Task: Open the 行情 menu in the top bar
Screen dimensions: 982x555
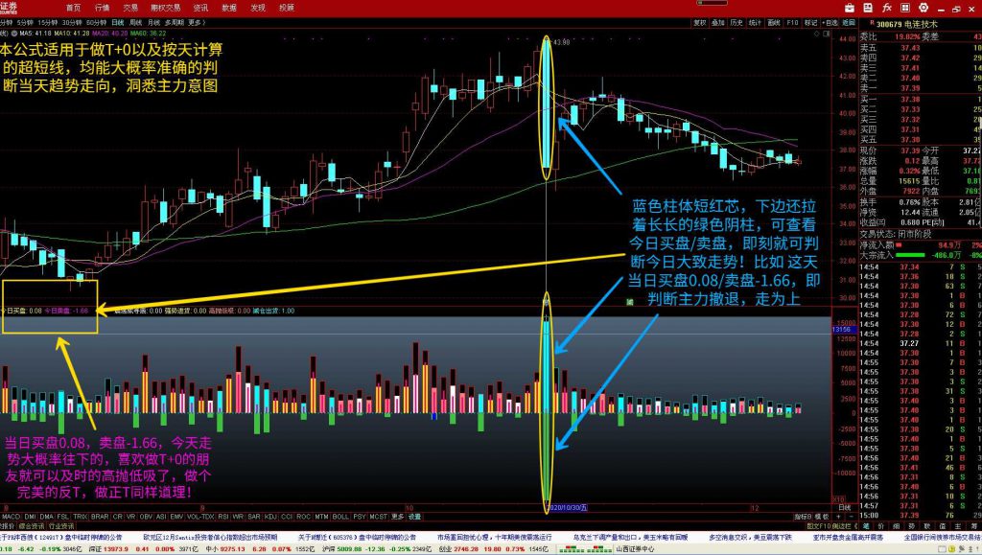Action: [x=102, y=7]
